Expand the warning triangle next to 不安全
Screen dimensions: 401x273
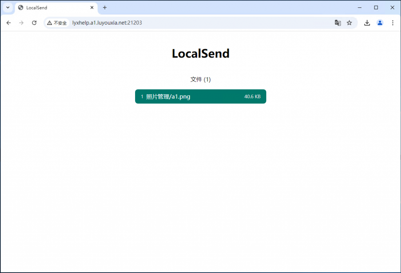point(50,23)
